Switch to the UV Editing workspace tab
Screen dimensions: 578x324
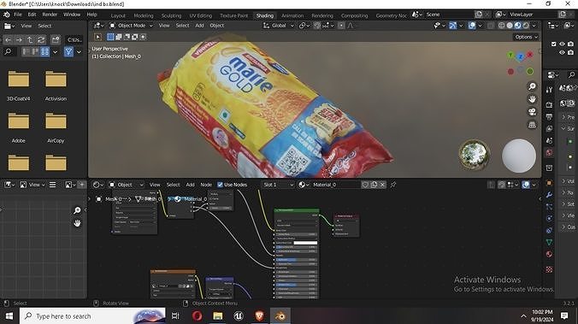click(x=201, y=15)
